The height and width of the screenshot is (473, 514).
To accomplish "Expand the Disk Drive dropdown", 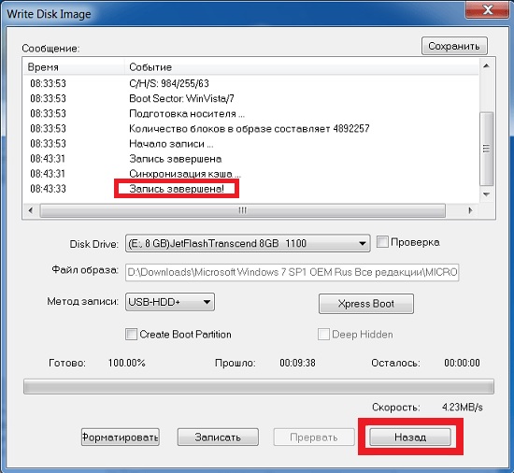I will 248,243.
